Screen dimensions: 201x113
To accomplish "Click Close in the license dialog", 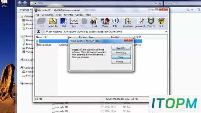I will coord(121,57).
